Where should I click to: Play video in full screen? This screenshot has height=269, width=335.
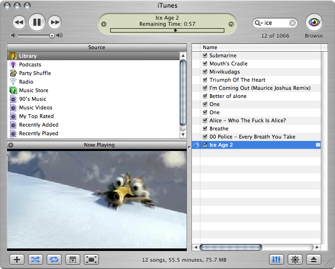click(x=91, y=259)
